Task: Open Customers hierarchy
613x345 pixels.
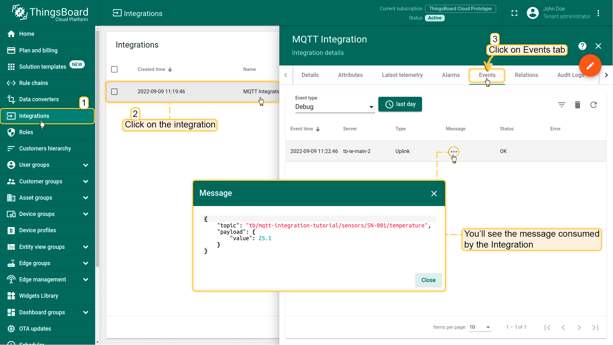Action: [47, 149]
